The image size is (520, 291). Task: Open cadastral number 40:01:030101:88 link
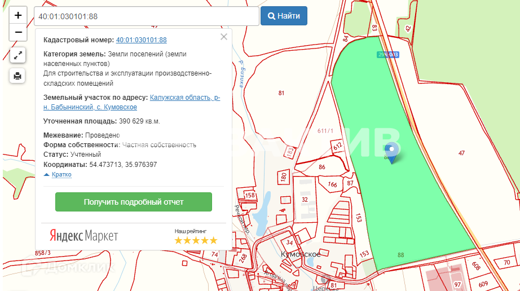[x=141, y=40]
